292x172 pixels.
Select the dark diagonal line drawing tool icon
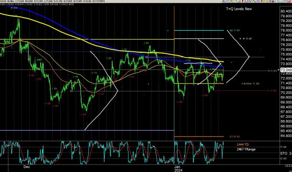pyautogui.click(x=254, y=1)
